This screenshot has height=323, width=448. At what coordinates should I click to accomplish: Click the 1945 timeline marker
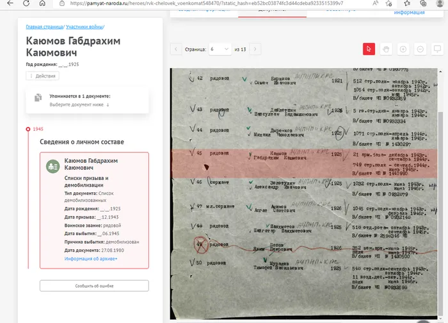click(x=28, y=129)
